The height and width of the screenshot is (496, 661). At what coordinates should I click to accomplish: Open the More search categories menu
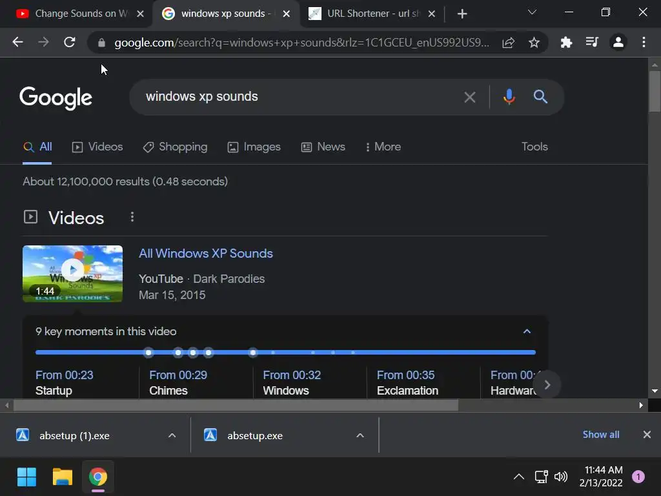(x=383, y=147)
